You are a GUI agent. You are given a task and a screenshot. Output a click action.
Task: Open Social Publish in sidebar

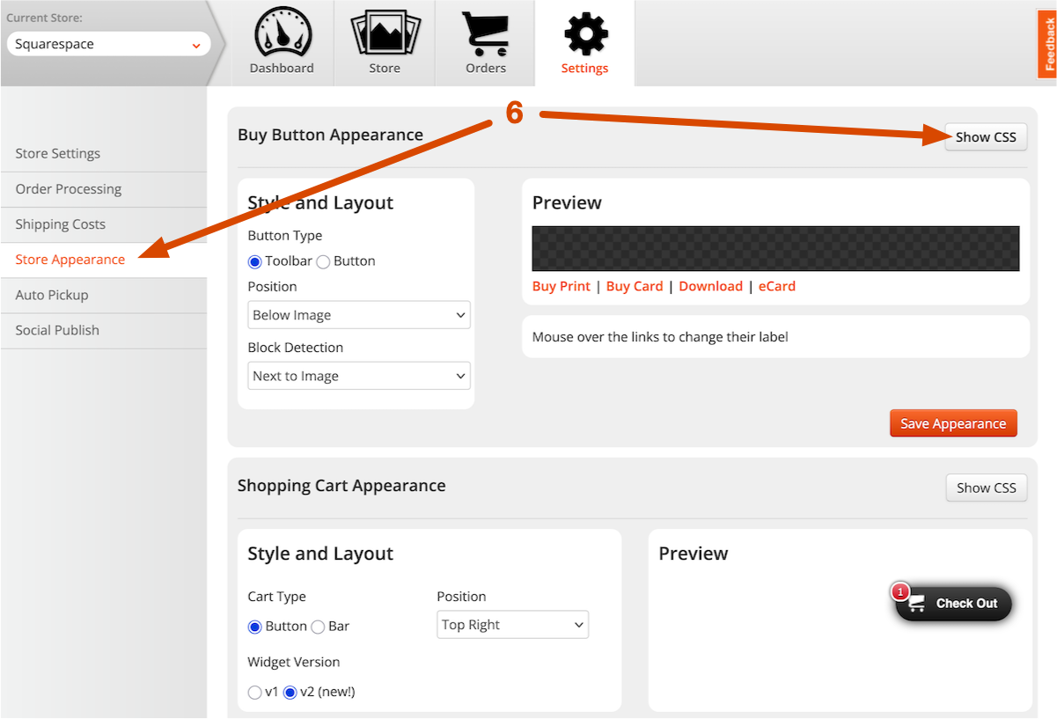point(104,330)
